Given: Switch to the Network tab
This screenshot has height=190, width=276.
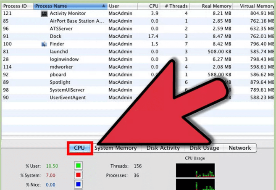Looking at the screenshot, I should pyautogui.click(x=240, y=148).
